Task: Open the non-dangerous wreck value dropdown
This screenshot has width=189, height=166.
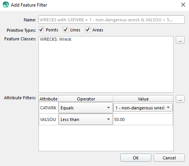Action: [143, 108]
